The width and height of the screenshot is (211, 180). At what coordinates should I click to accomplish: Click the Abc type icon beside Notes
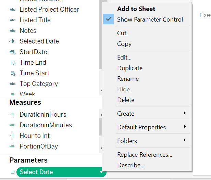[x=13, y=31]
